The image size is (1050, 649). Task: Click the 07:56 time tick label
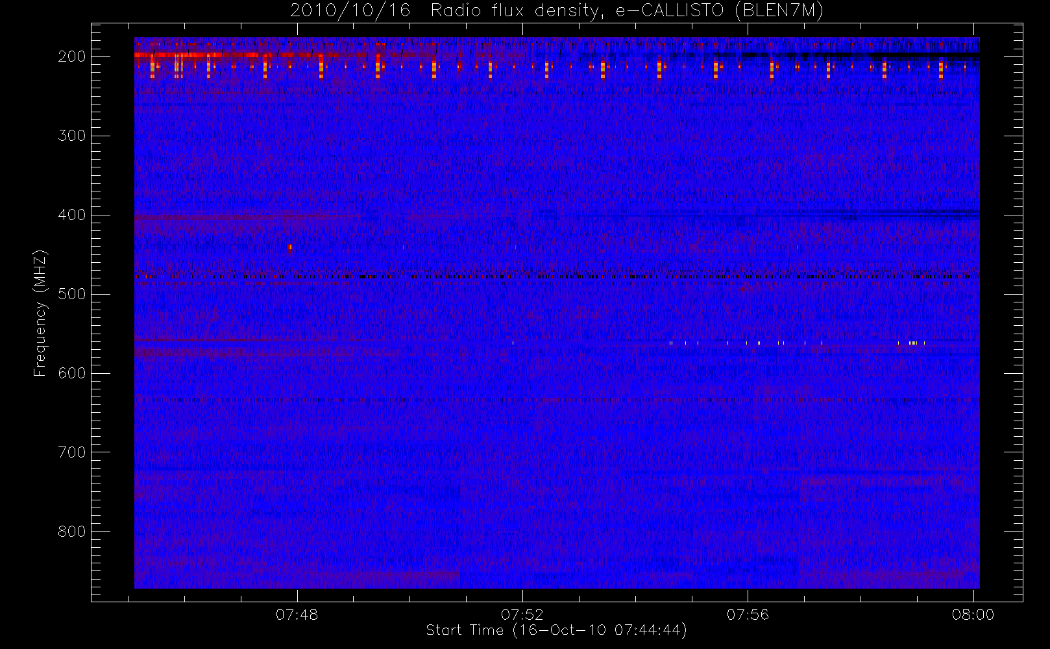pyautogui.click(x=748, y=615)
